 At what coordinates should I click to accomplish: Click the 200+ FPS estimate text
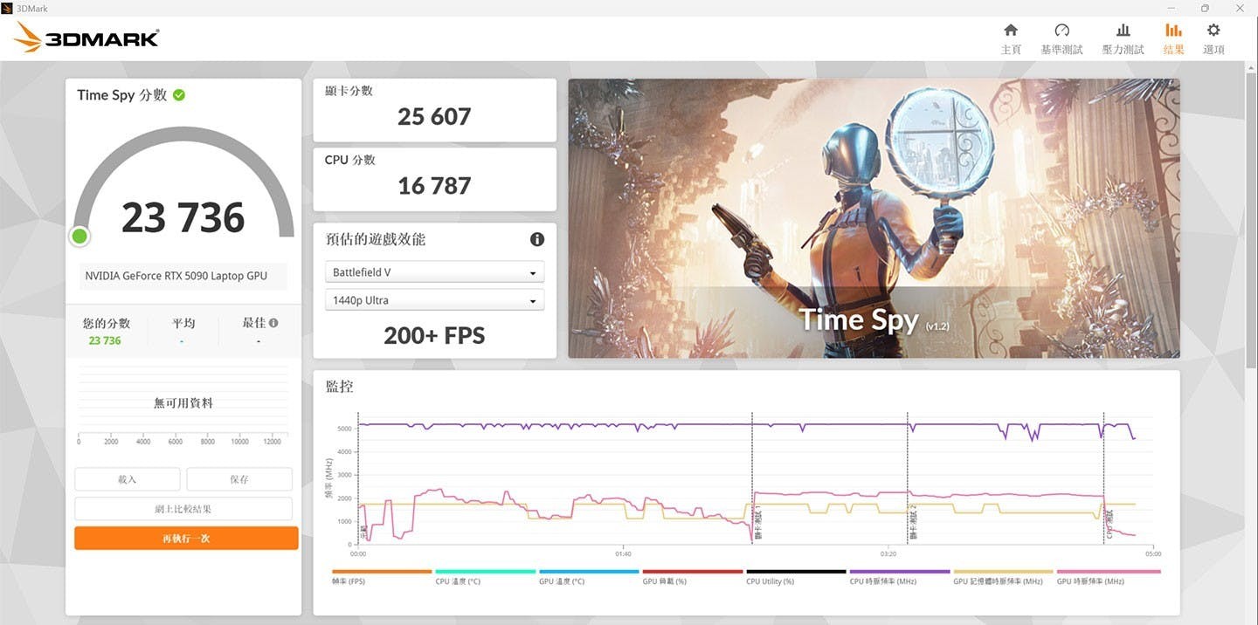click(x=434, y=335)
